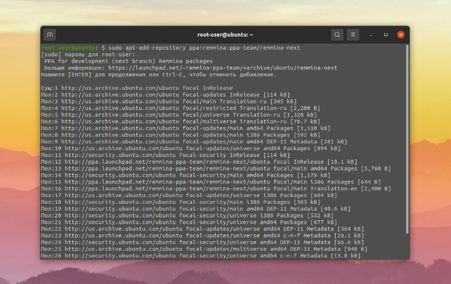Click the us.archive.ubuntu.com focal InRelease URL
Screen dimensions: 451x284
tap(120, 88)
